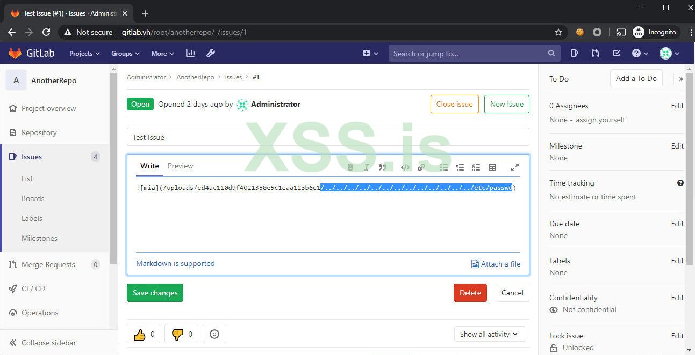Click Add a To Do button
This screenshot has height=355, width=695.
click(x=636, y=78)
